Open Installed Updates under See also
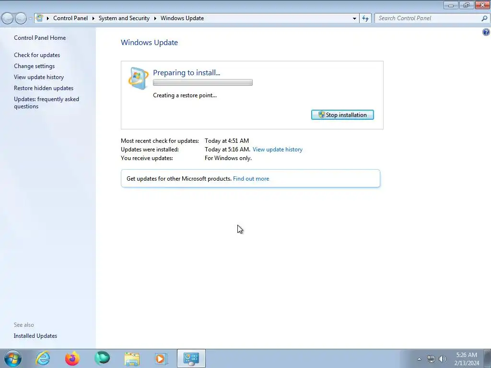The image size is (491, 368). [35, 336]
